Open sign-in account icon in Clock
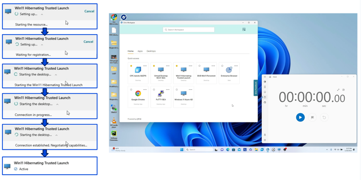Screen dimensions: 361x180 (265, 135)
